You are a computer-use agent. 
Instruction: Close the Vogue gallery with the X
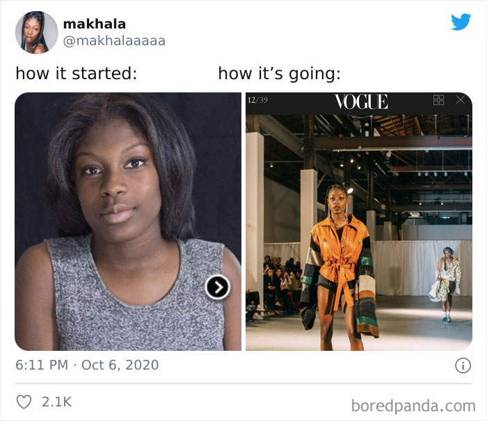[461, 100]
